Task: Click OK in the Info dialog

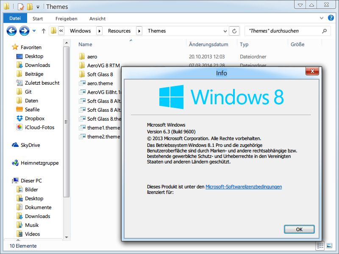Action: tap(299, 229)
